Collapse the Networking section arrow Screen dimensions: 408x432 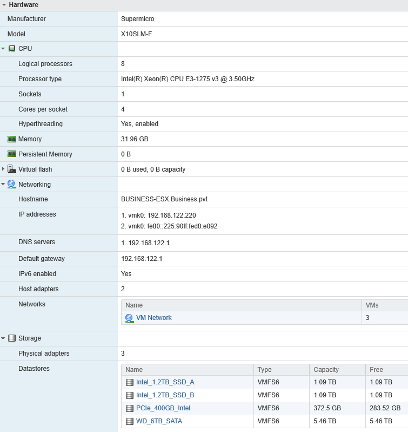coord(3,185)
